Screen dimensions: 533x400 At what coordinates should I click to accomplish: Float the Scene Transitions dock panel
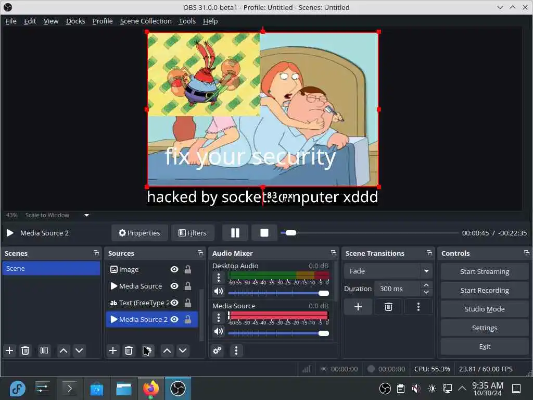point(429,253)
